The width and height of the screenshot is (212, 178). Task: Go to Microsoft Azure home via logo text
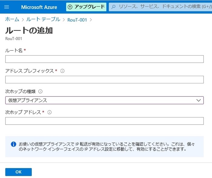click(39, 7)
